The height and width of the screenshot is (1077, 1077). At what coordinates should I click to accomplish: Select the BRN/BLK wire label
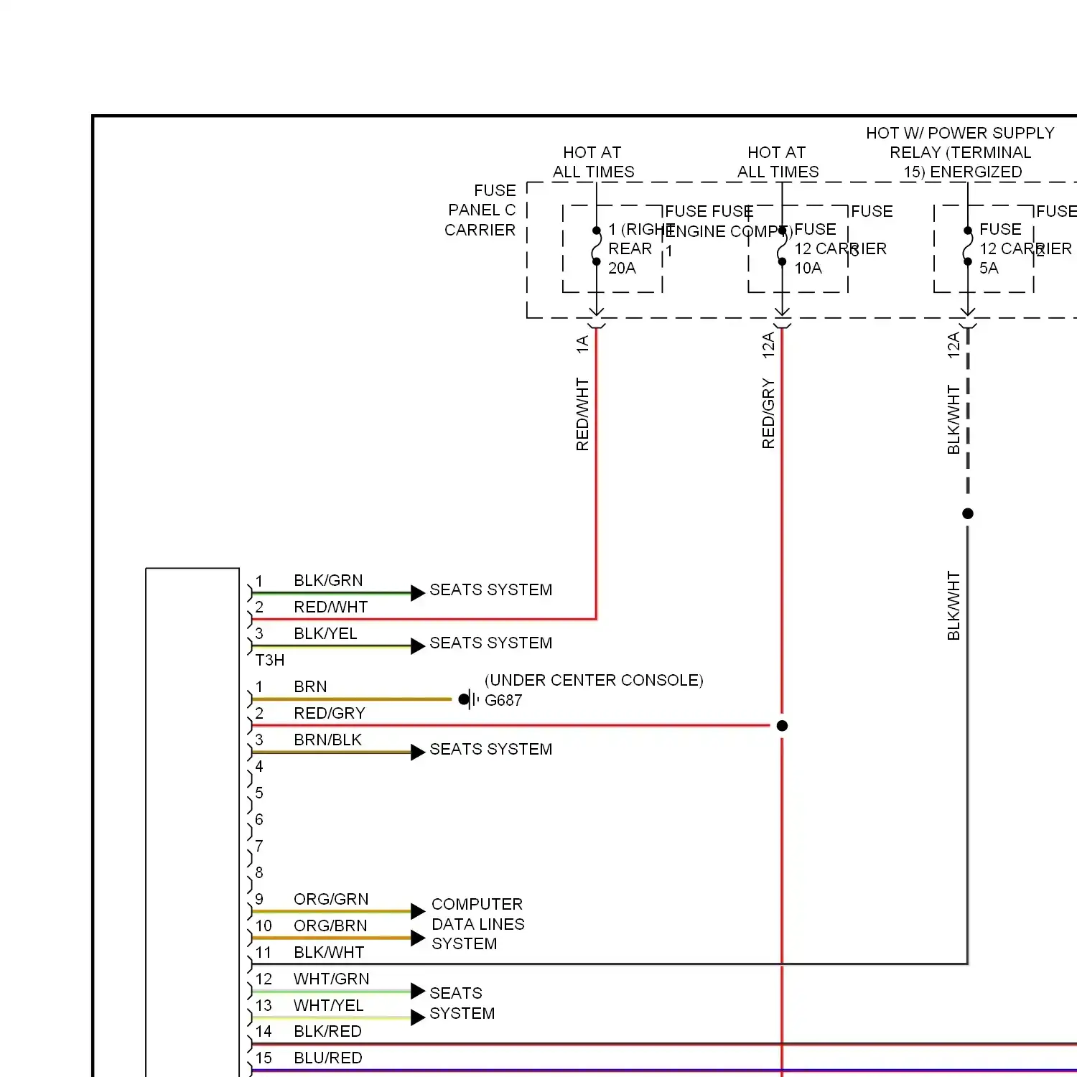click(327, 740)
